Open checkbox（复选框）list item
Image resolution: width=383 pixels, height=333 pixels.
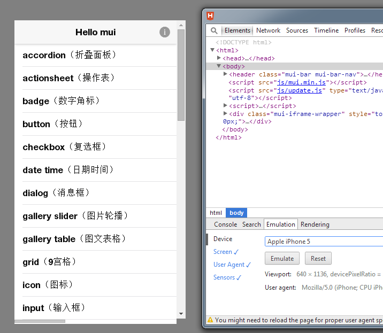(96, 147)
